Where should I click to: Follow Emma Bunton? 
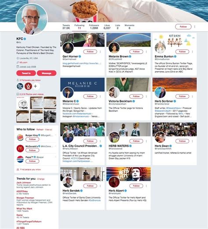[182, 52]
